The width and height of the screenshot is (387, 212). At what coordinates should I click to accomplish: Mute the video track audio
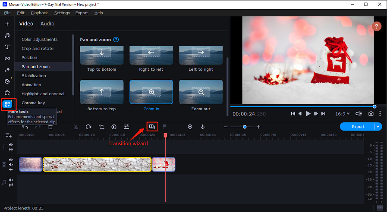pyautogui.click(x=11, y=165)
